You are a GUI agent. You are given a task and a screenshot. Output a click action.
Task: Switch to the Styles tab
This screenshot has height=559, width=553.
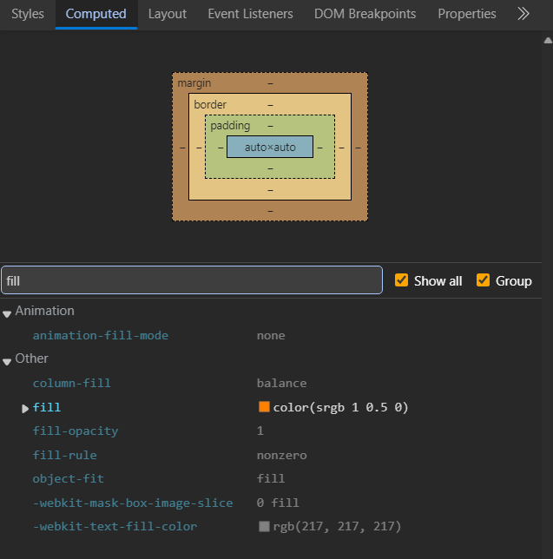28,14
